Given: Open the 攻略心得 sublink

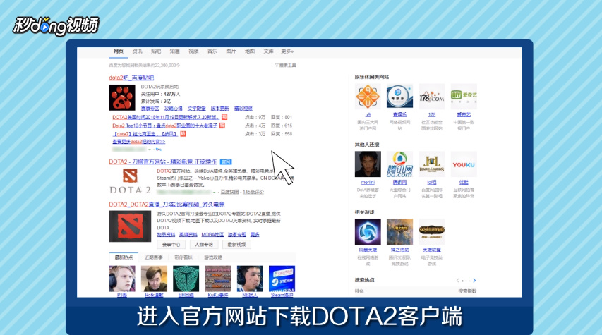Looking at the screenshot, I should [x=174, y=109].
